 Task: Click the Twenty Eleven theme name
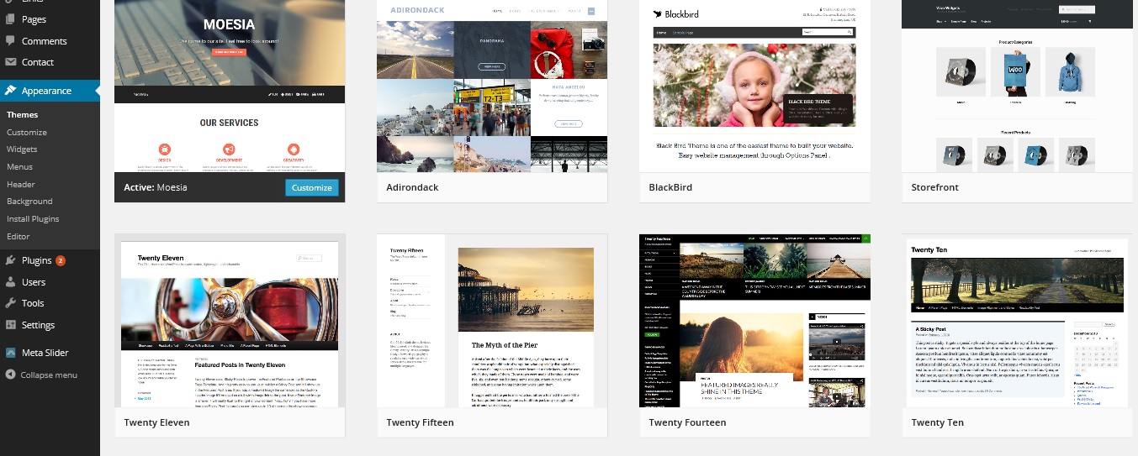[156, 422]
